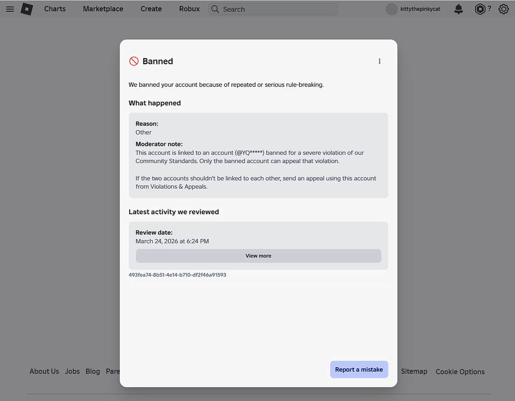Open the Marketplace tab
This screenshot has height=401, width=515.
click(x=103, y=9)
